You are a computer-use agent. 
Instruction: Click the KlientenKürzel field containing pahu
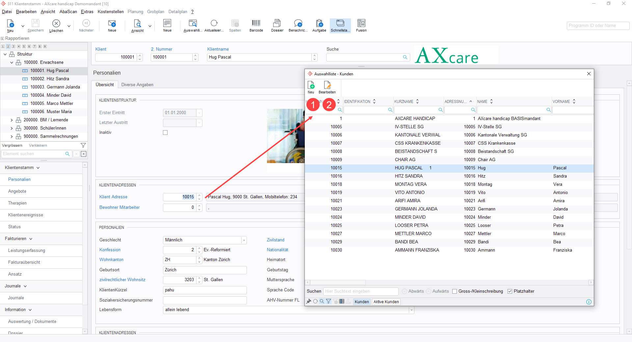205,290
